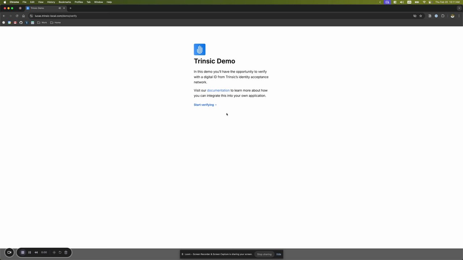The height and width of the screenshot is (260, 463).
Task: Open the Edit menu
Action: point(32,2)
